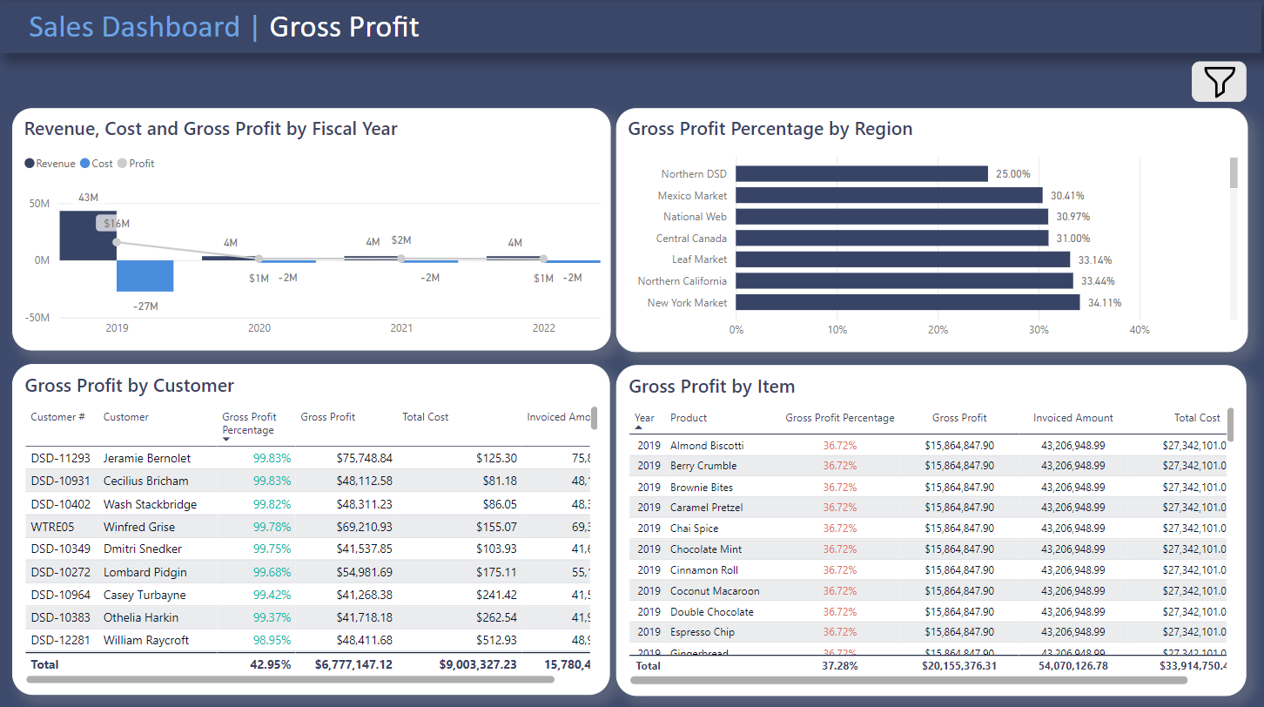Click the customer table vertical scrollbar

[x=594, y=418]
